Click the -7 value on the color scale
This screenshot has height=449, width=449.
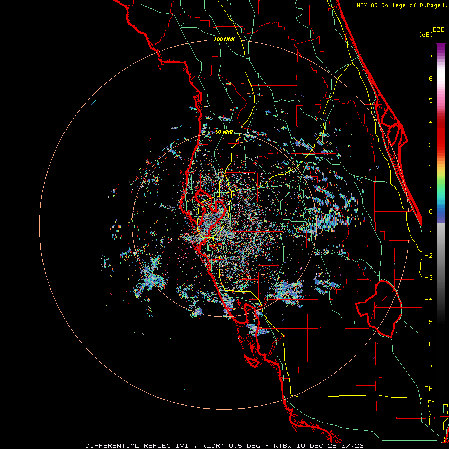(429, 366)
